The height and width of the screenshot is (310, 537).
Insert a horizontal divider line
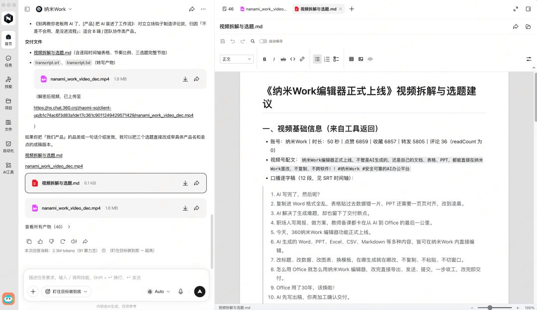pos(370,59)
